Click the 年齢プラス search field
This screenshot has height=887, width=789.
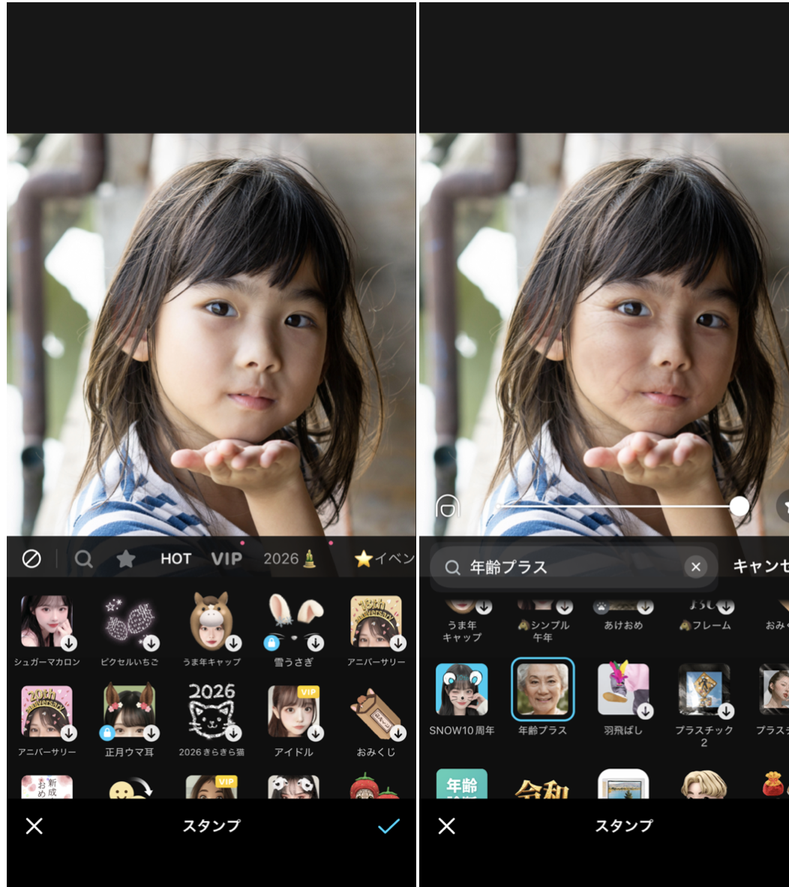[x=570, y=567]
